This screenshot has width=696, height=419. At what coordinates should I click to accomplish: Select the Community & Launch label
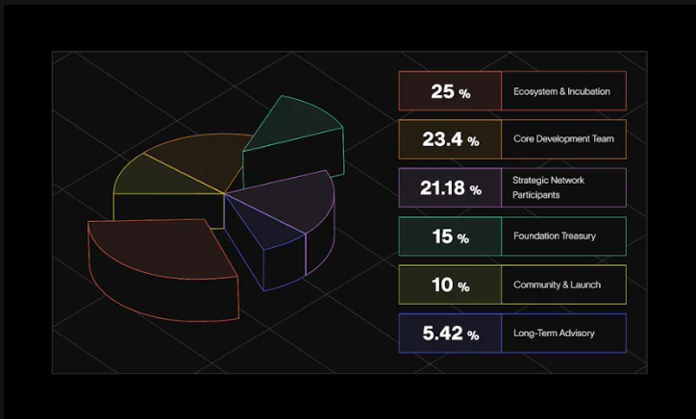(x=557, y=284)
